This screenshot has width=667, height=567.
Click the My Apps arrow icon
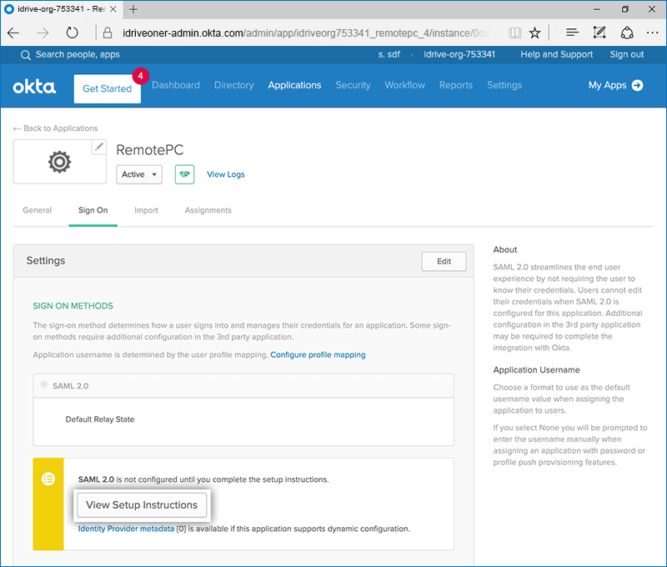click(x=638, y=85)
